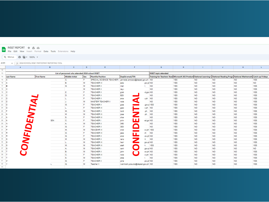Screen dimensions: 269x202
Task: Expand the A1:R1 name box dropdown
Action: coord(12,63)
